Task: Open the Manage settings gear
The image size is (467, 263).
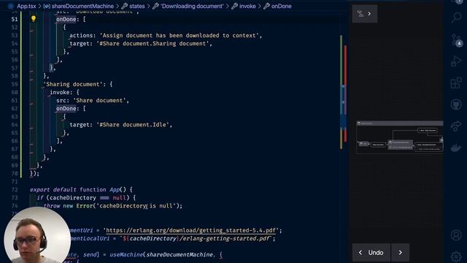Action: click(x=456, y=256)
